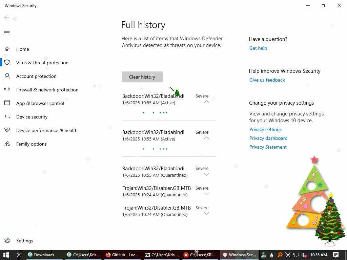Go to Home section

coord(23,49)
